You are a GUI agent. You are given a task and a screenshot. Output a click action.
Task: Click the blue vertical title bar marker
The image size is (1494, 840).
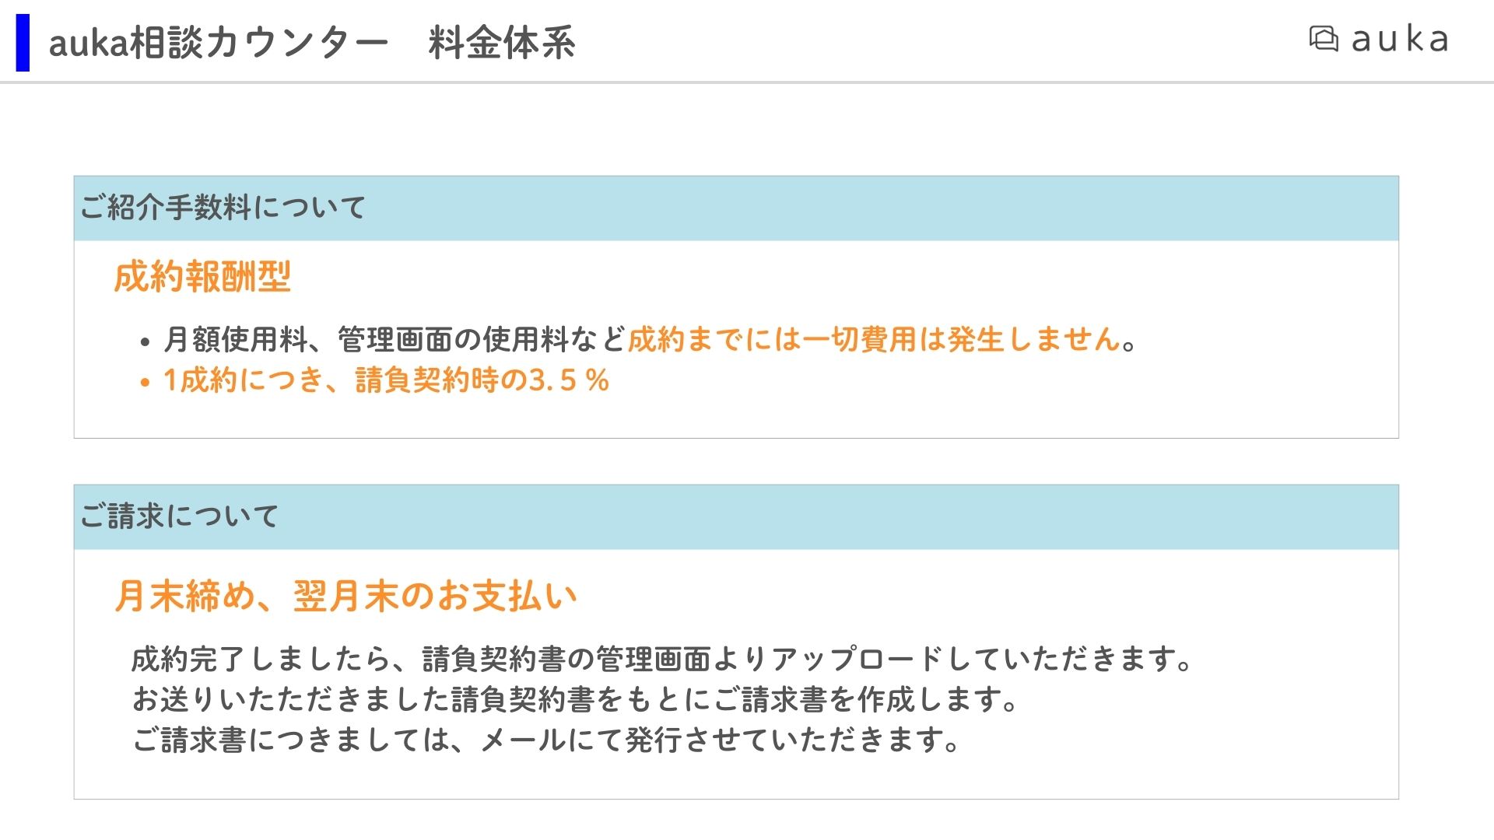click(23, 43)
